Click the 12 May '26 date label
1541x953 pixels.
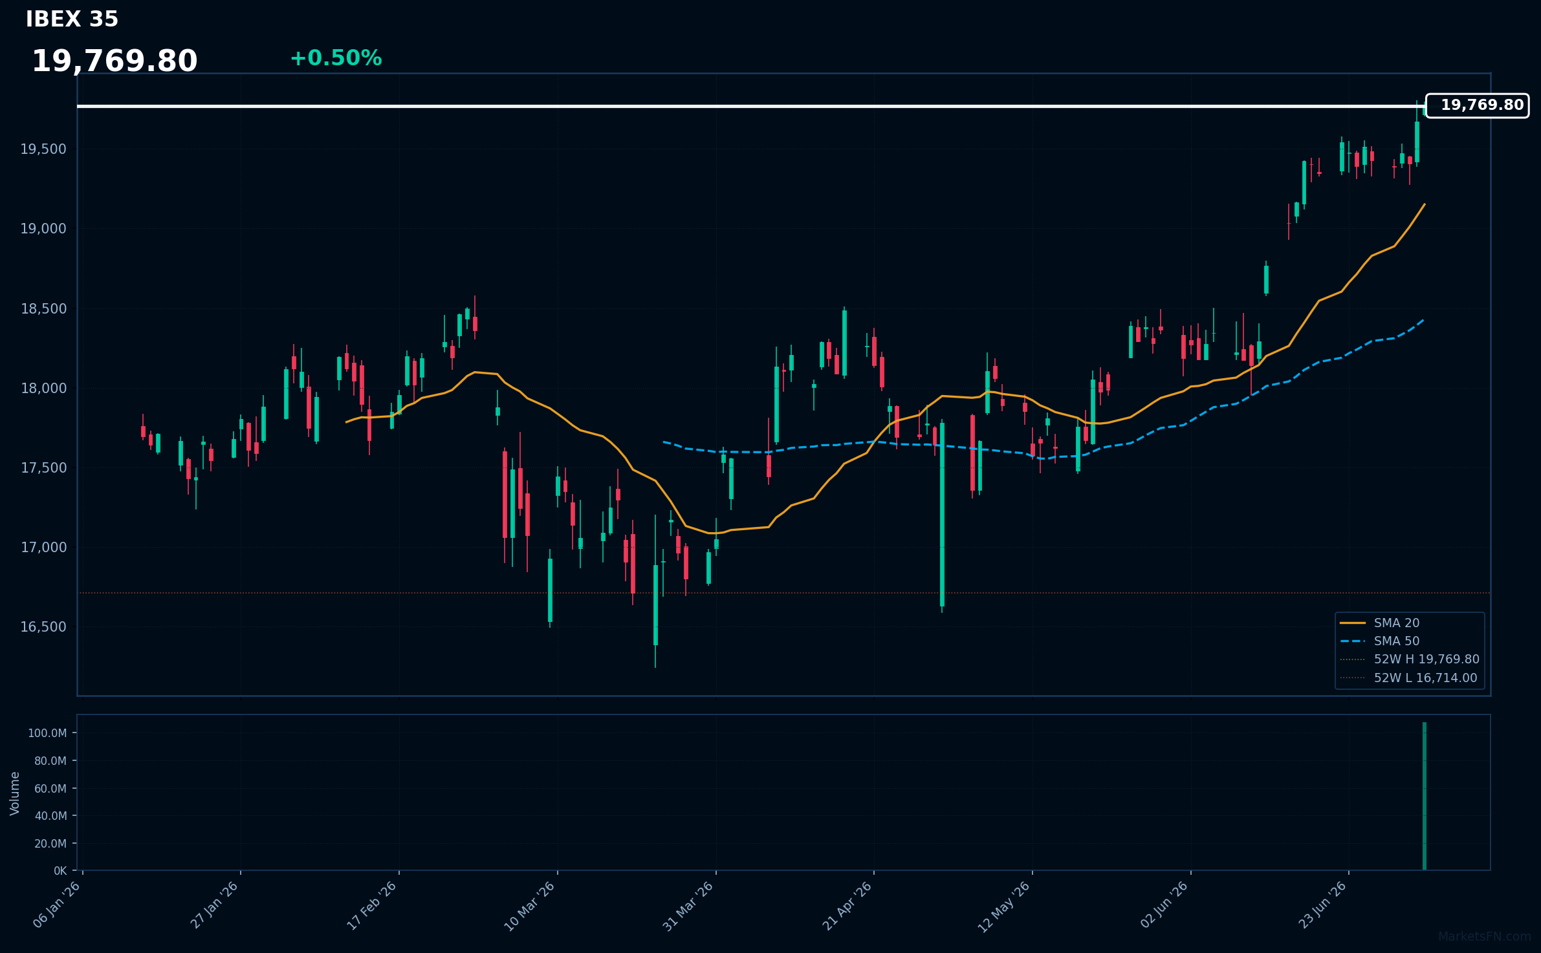[x=1004, y=906]
